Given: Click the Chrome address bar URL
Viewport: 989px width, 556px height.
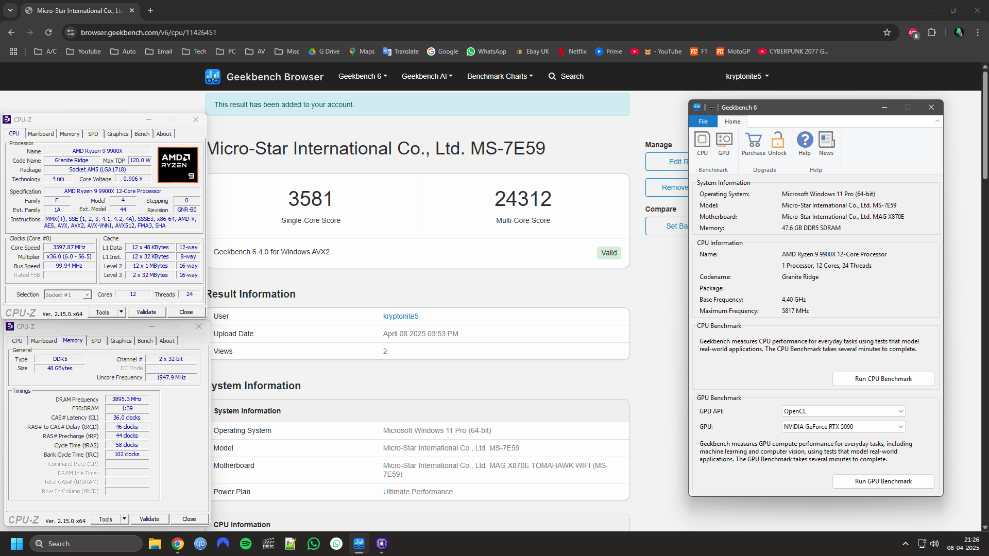Looking at the screenshot, I should coord(148,32).
